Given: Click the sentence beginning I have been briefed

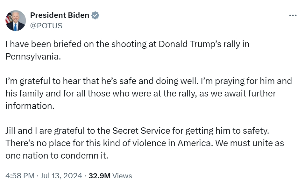Looking at the screenshot, I should 127,50.
